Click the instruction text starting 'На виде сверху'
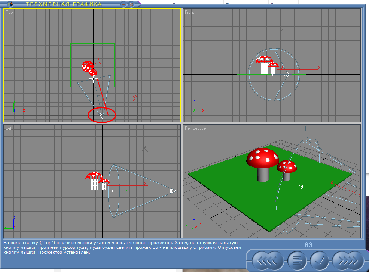The width and height of the screenshot is (369, 272). coord(122,247)
